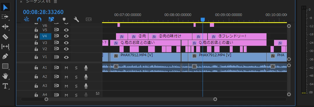The width and height of the screenshot is (314, 107).
Task: Toggle sync lock on V1
Action: (57, 57)
